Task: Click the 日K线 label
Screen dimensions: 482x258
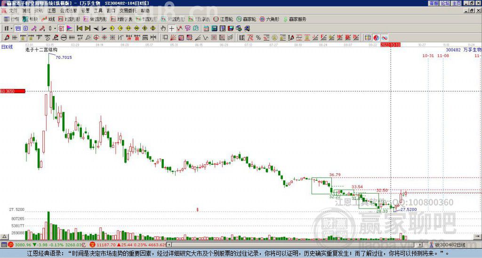Action: pyautogui.click(x=7, y=47)
